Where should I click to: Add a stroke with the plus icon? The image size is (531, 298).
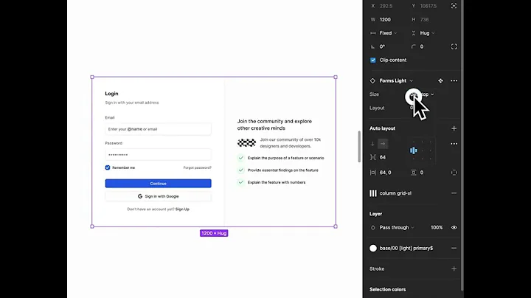tap(454, 268)
